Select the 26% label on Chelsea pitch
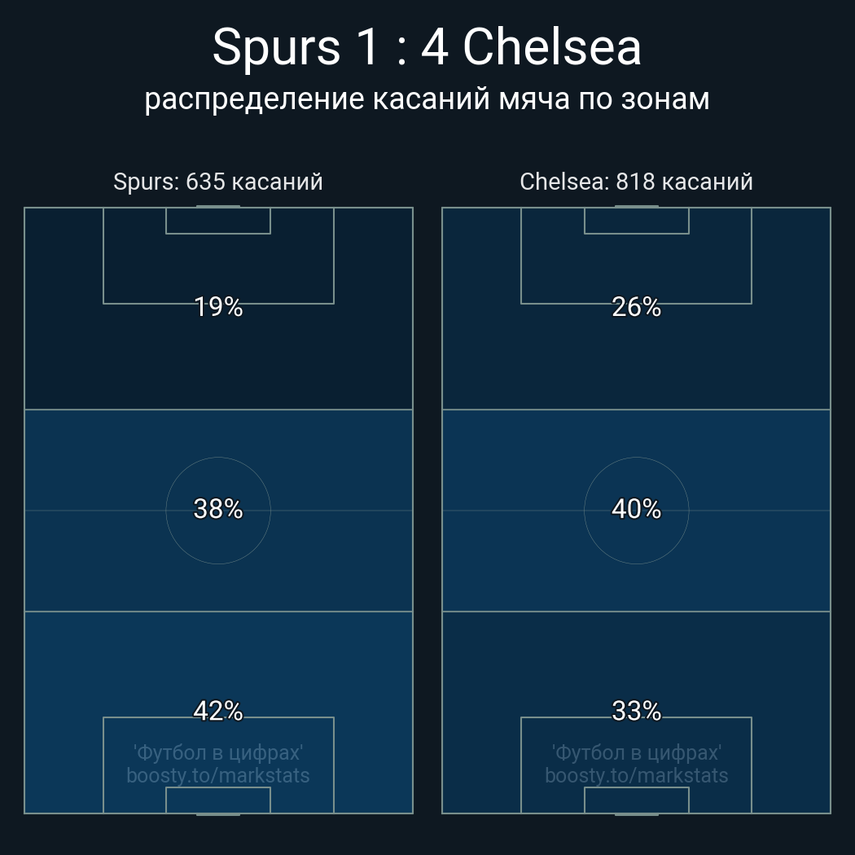 point(636,307)
